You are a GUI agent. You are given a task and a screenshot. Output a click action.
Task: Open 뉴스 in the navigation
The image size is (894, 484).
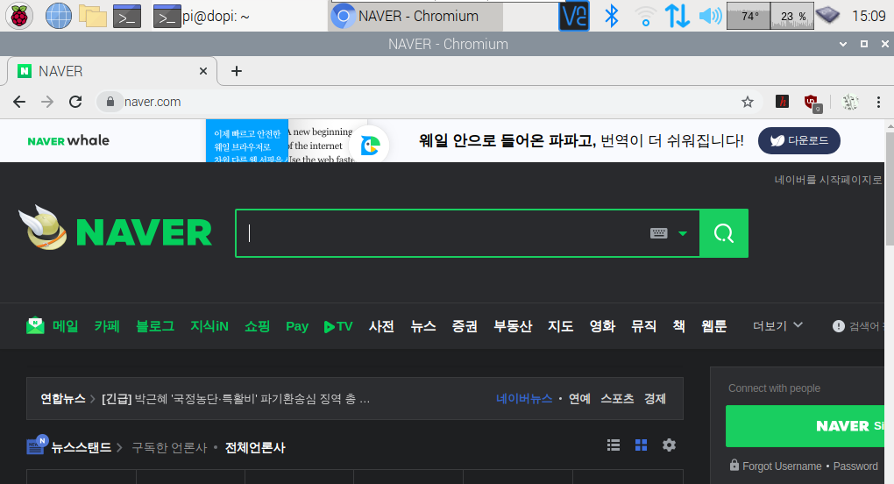coord(423,326)
